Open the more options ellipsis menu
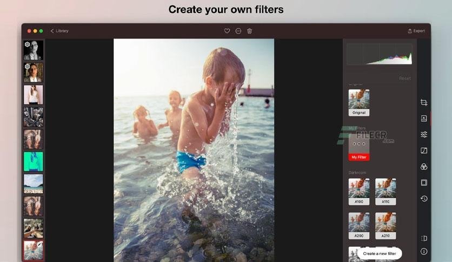Screen dimensions: 452x262 (238, 31)
